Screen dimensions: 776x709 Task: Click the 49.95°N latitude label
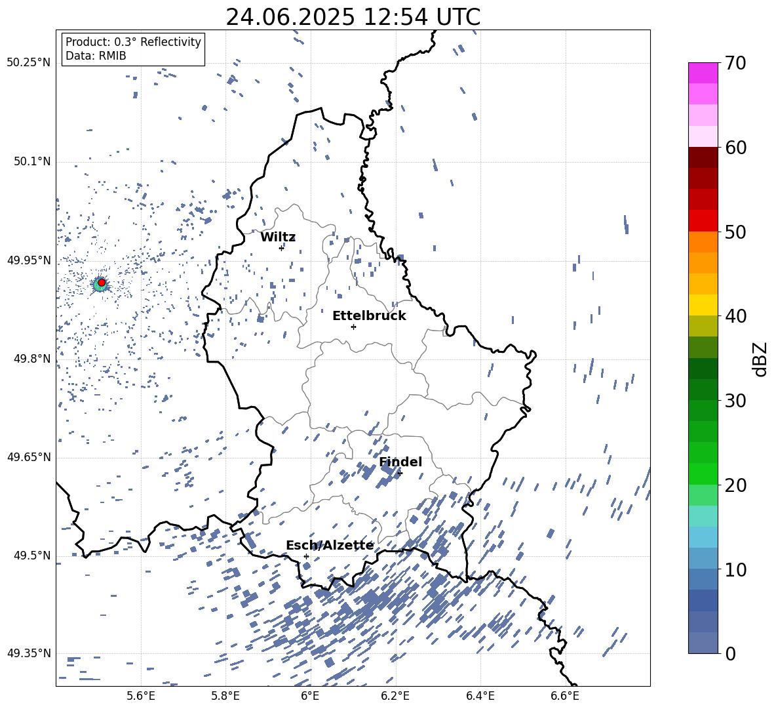[29, 260]
